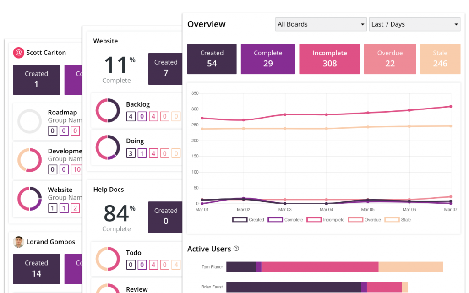Open the help icon next to Active Users
The height and width of the screenshot is (293, 469).
pyautogui.click(x=236, y=248)
